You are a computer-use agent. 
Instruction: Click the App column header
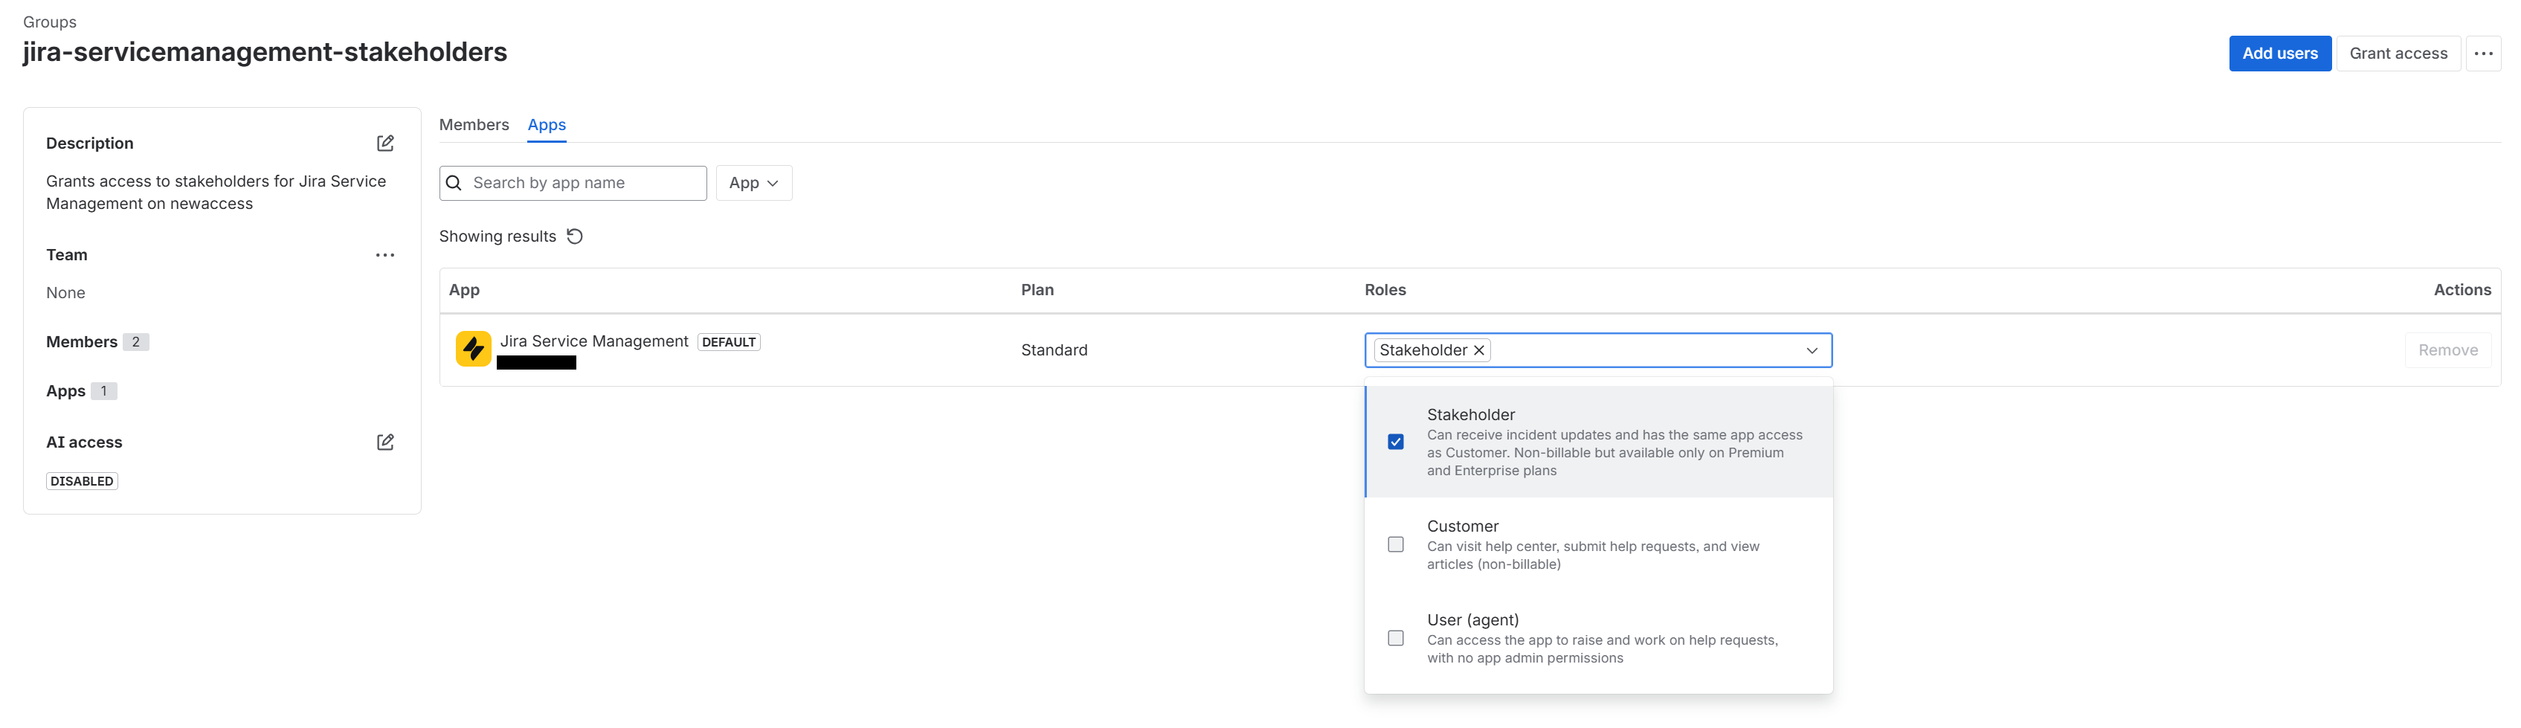(464, 289)
